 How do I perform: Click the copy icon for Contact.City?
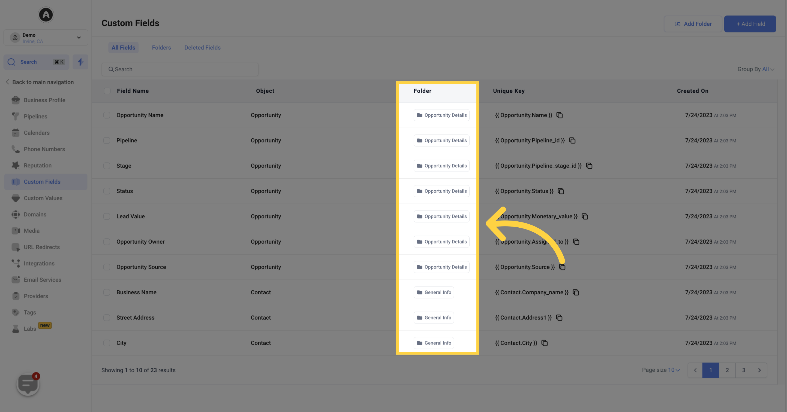pyautogui.click(x=545, y=343)
